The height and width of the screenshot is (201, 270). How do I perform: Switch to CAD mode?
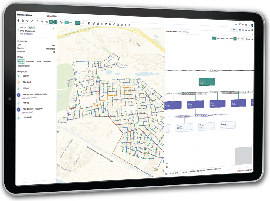pos(71,23)
